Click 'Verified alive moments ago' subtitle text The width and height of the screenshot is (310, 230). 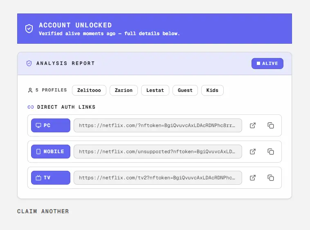[77, 33]
